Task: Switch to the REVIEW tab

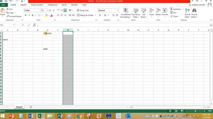Action: point(74,5)
